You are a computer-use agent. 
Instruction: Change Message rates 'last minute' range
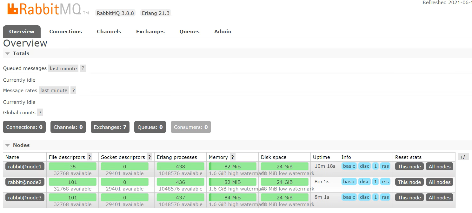pyautogui.click(x=54, y=90)
